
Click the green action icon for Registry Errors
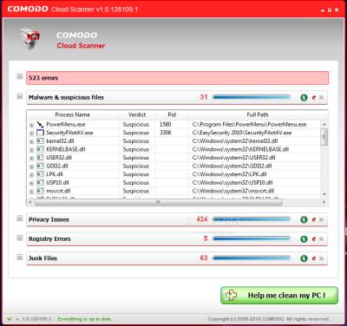304,239
